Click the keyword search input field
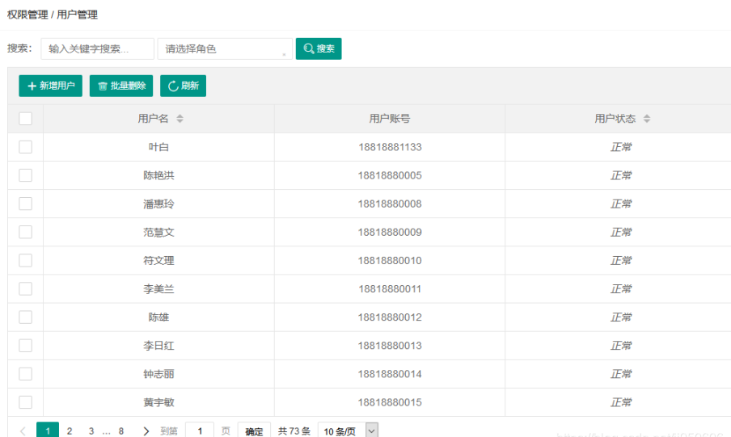The height and width of the screenshot is (437, 731). (x=97, y=48)
